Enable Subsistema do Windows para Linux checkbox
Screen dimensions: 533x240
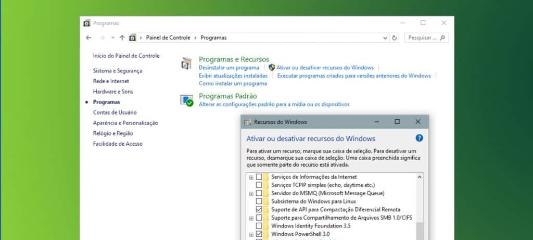pos(259,201)
